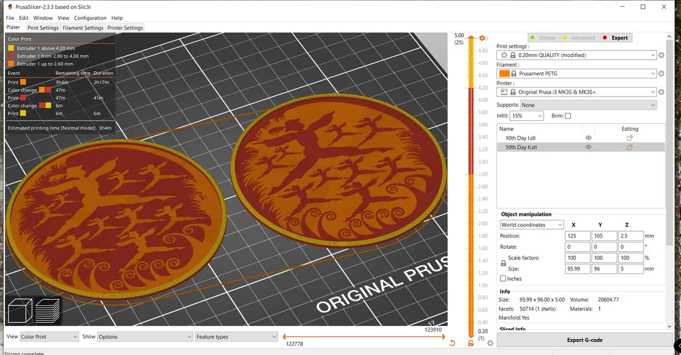
Task: Click orange filament color swatch
Action: coord(504,73)
